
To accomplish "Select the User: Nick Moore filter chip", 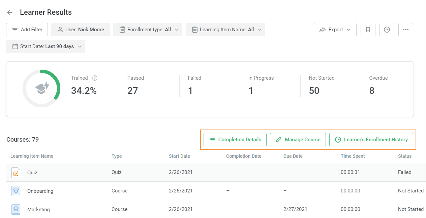I will click(80, 30).
